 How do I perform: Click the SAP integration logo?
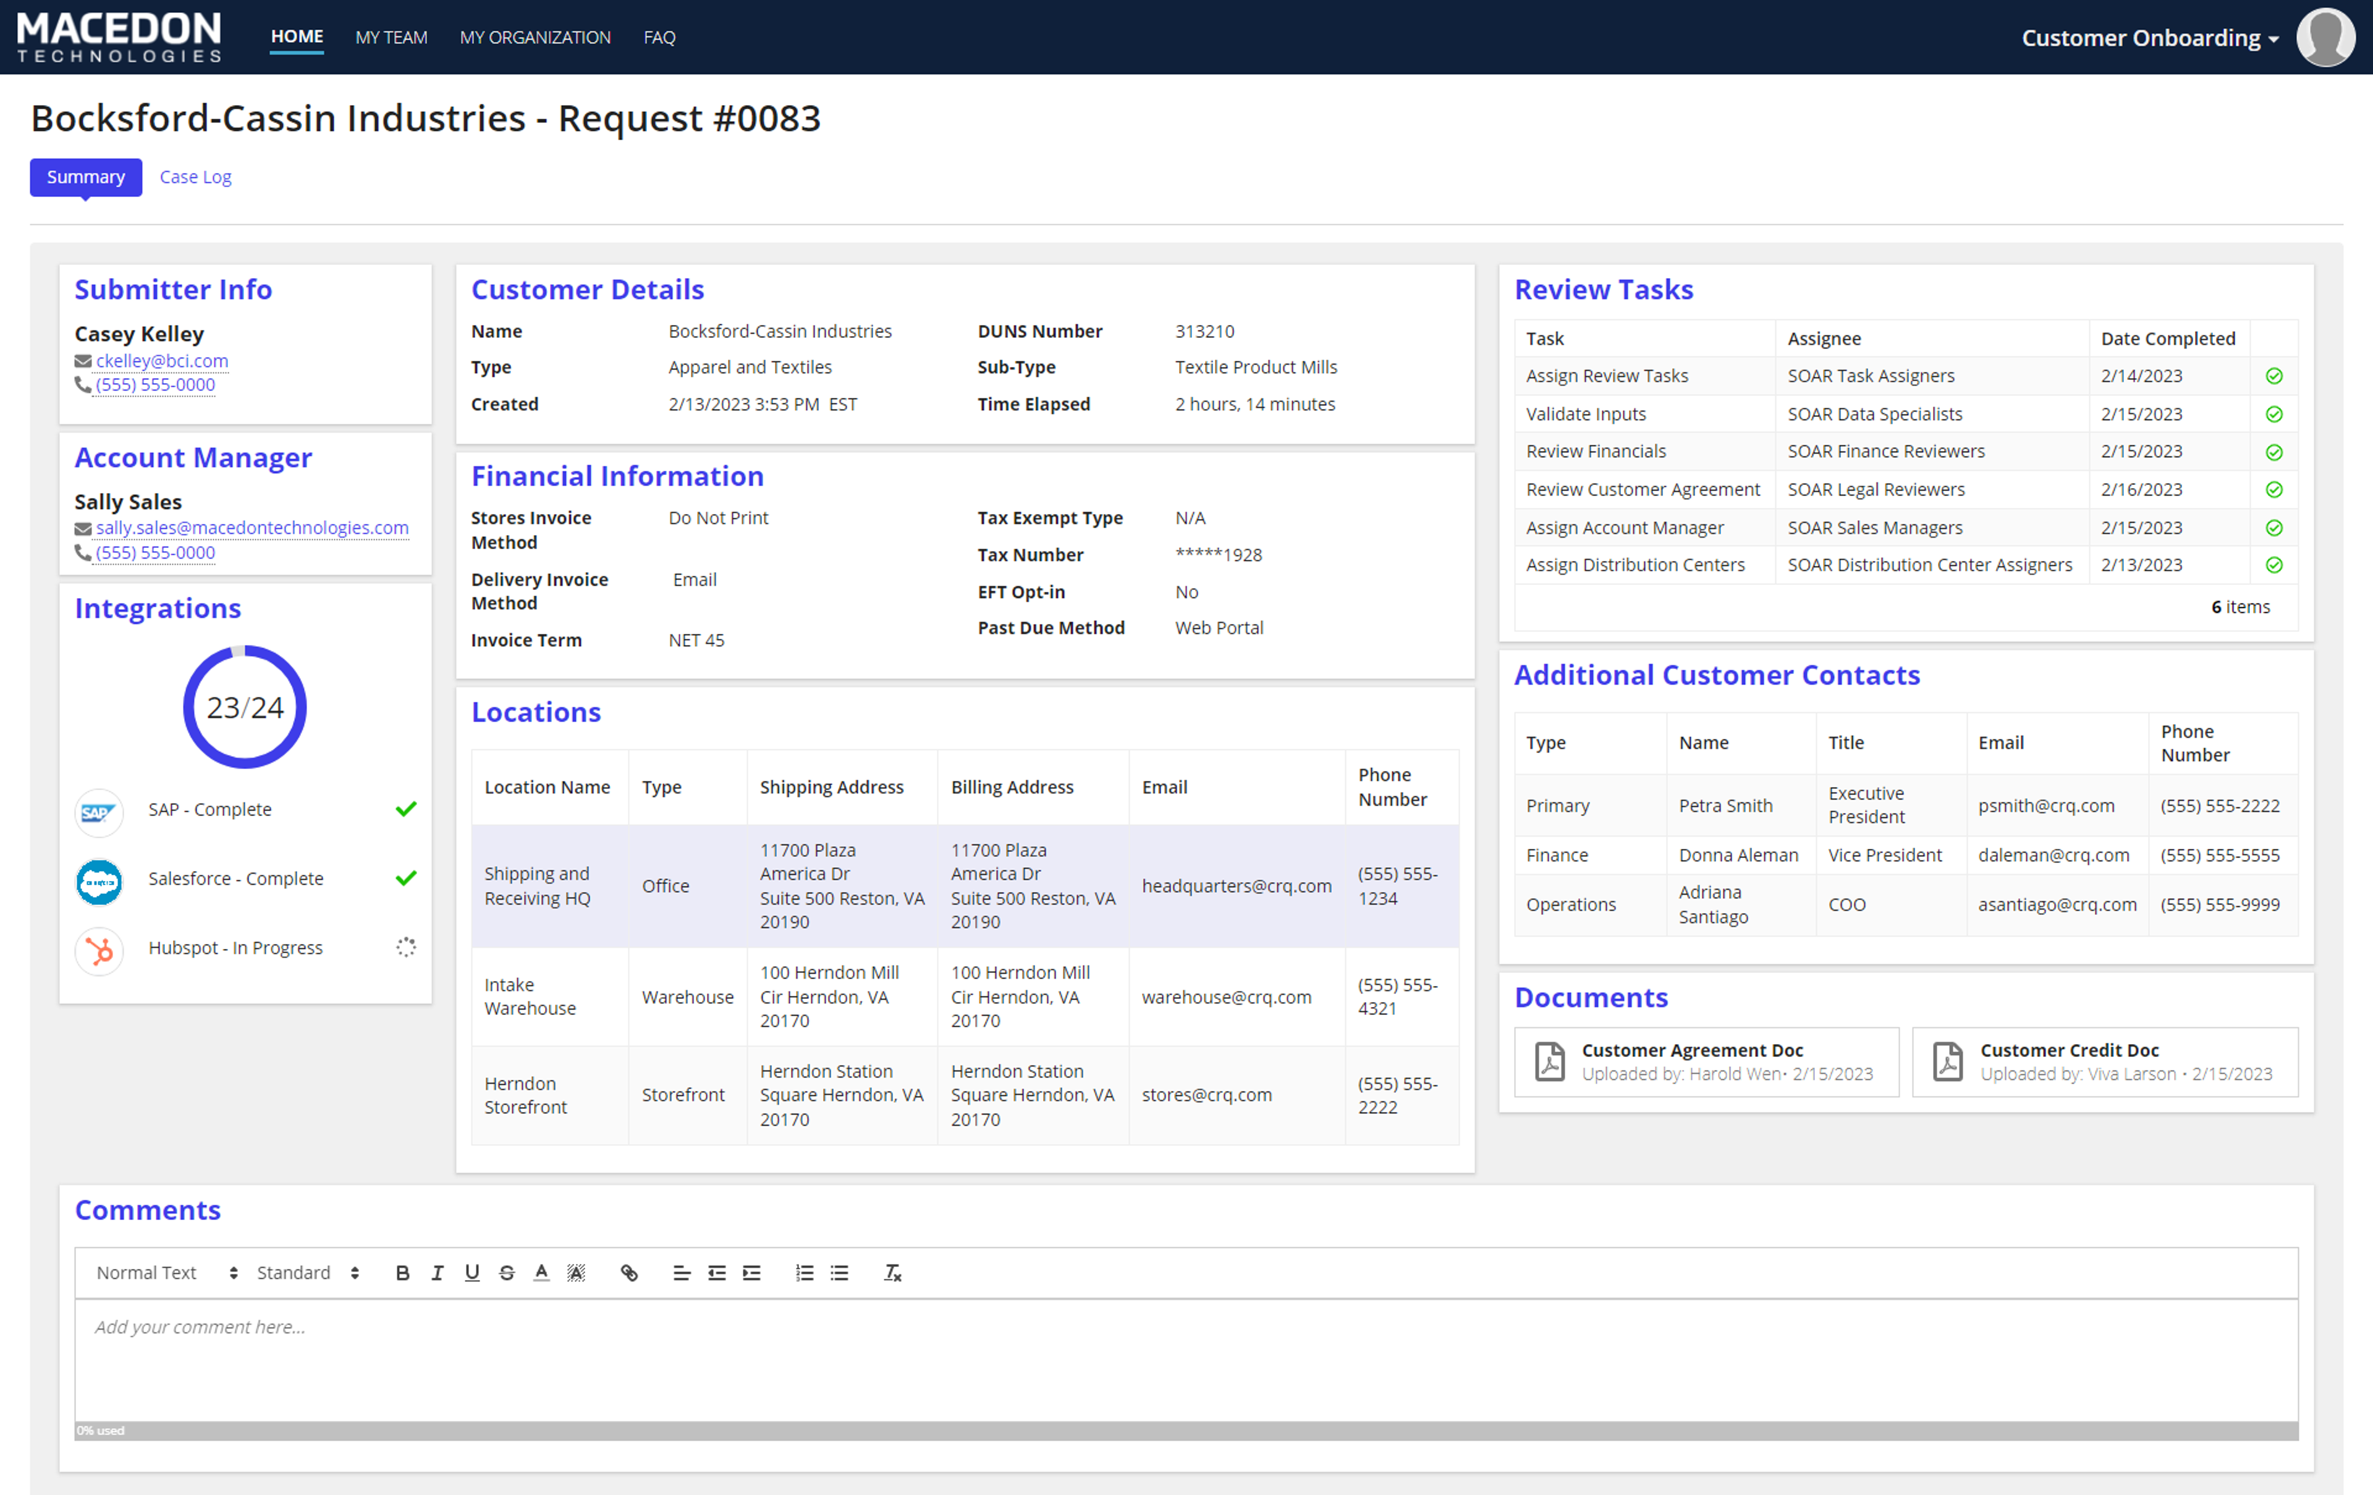98,812
